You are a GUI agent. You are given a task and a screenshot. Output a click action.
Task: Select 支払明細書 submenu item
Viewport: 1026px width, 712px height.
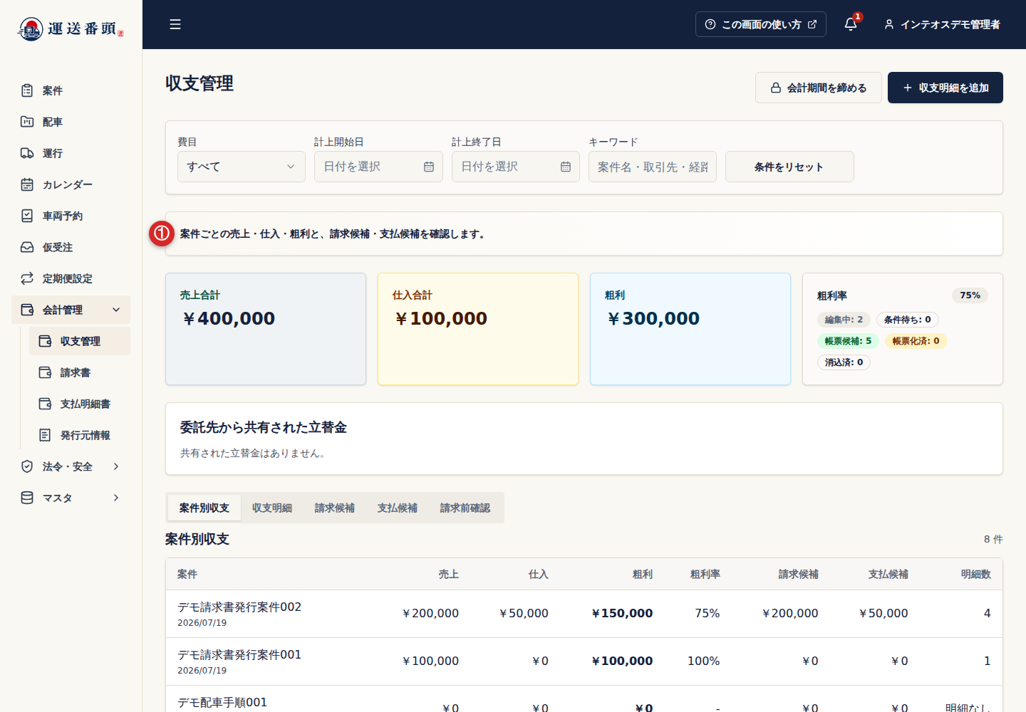click(x=80, y=404)
